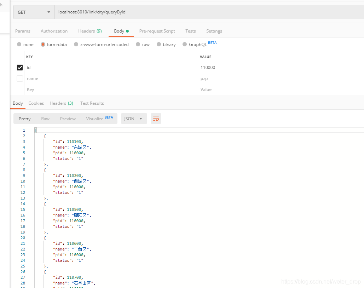The height and width of the screenshot is (288, 364).
Task: Select the form-data radio button
Action: 43,44
